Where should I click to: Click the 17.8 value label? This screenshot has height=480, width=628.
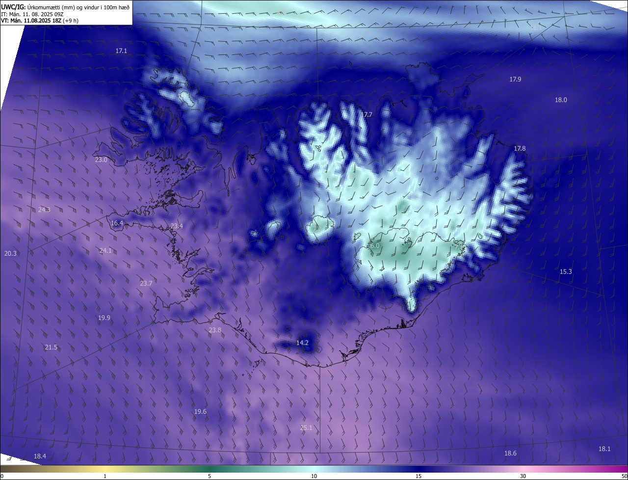click(520, 149)
